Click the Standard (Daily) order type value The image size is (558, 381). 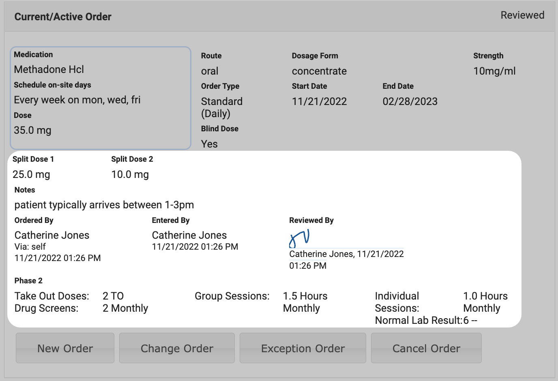pyautogui.click(x=221, y=107)
